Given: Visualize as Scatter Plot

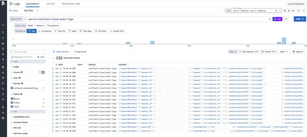Looking at the screenshot, I should (117, 31).
